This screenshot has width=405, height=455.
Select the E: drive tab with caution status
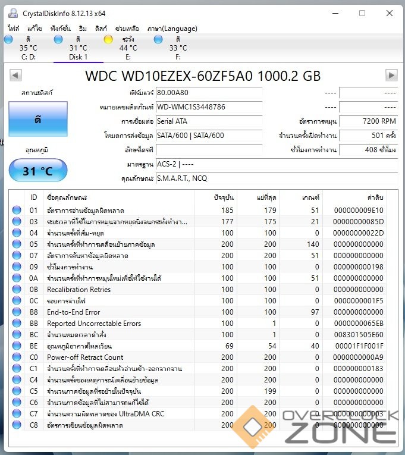tap(128, 48)
